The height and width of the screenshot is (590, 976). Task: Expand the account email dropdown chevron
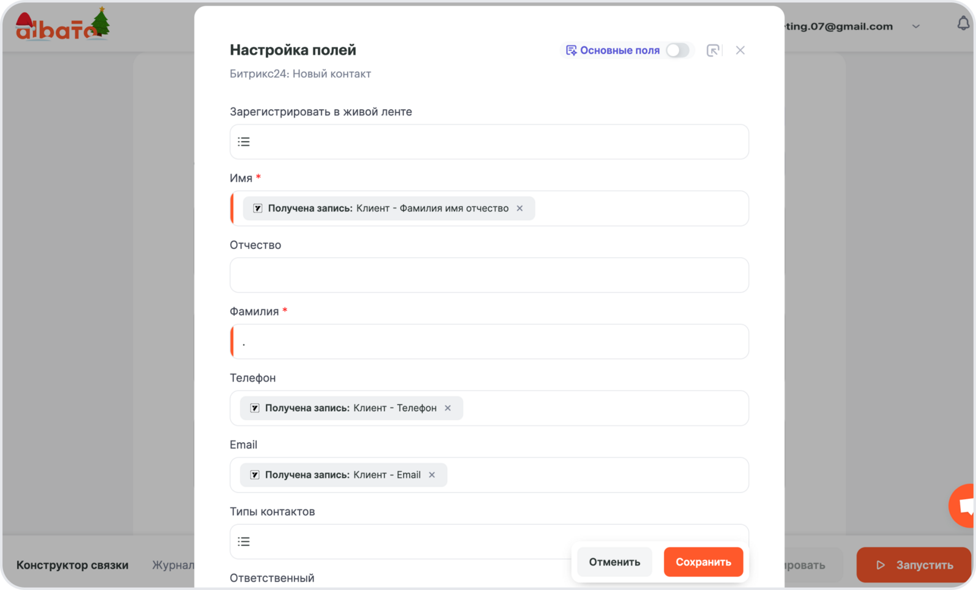point(916,26)
